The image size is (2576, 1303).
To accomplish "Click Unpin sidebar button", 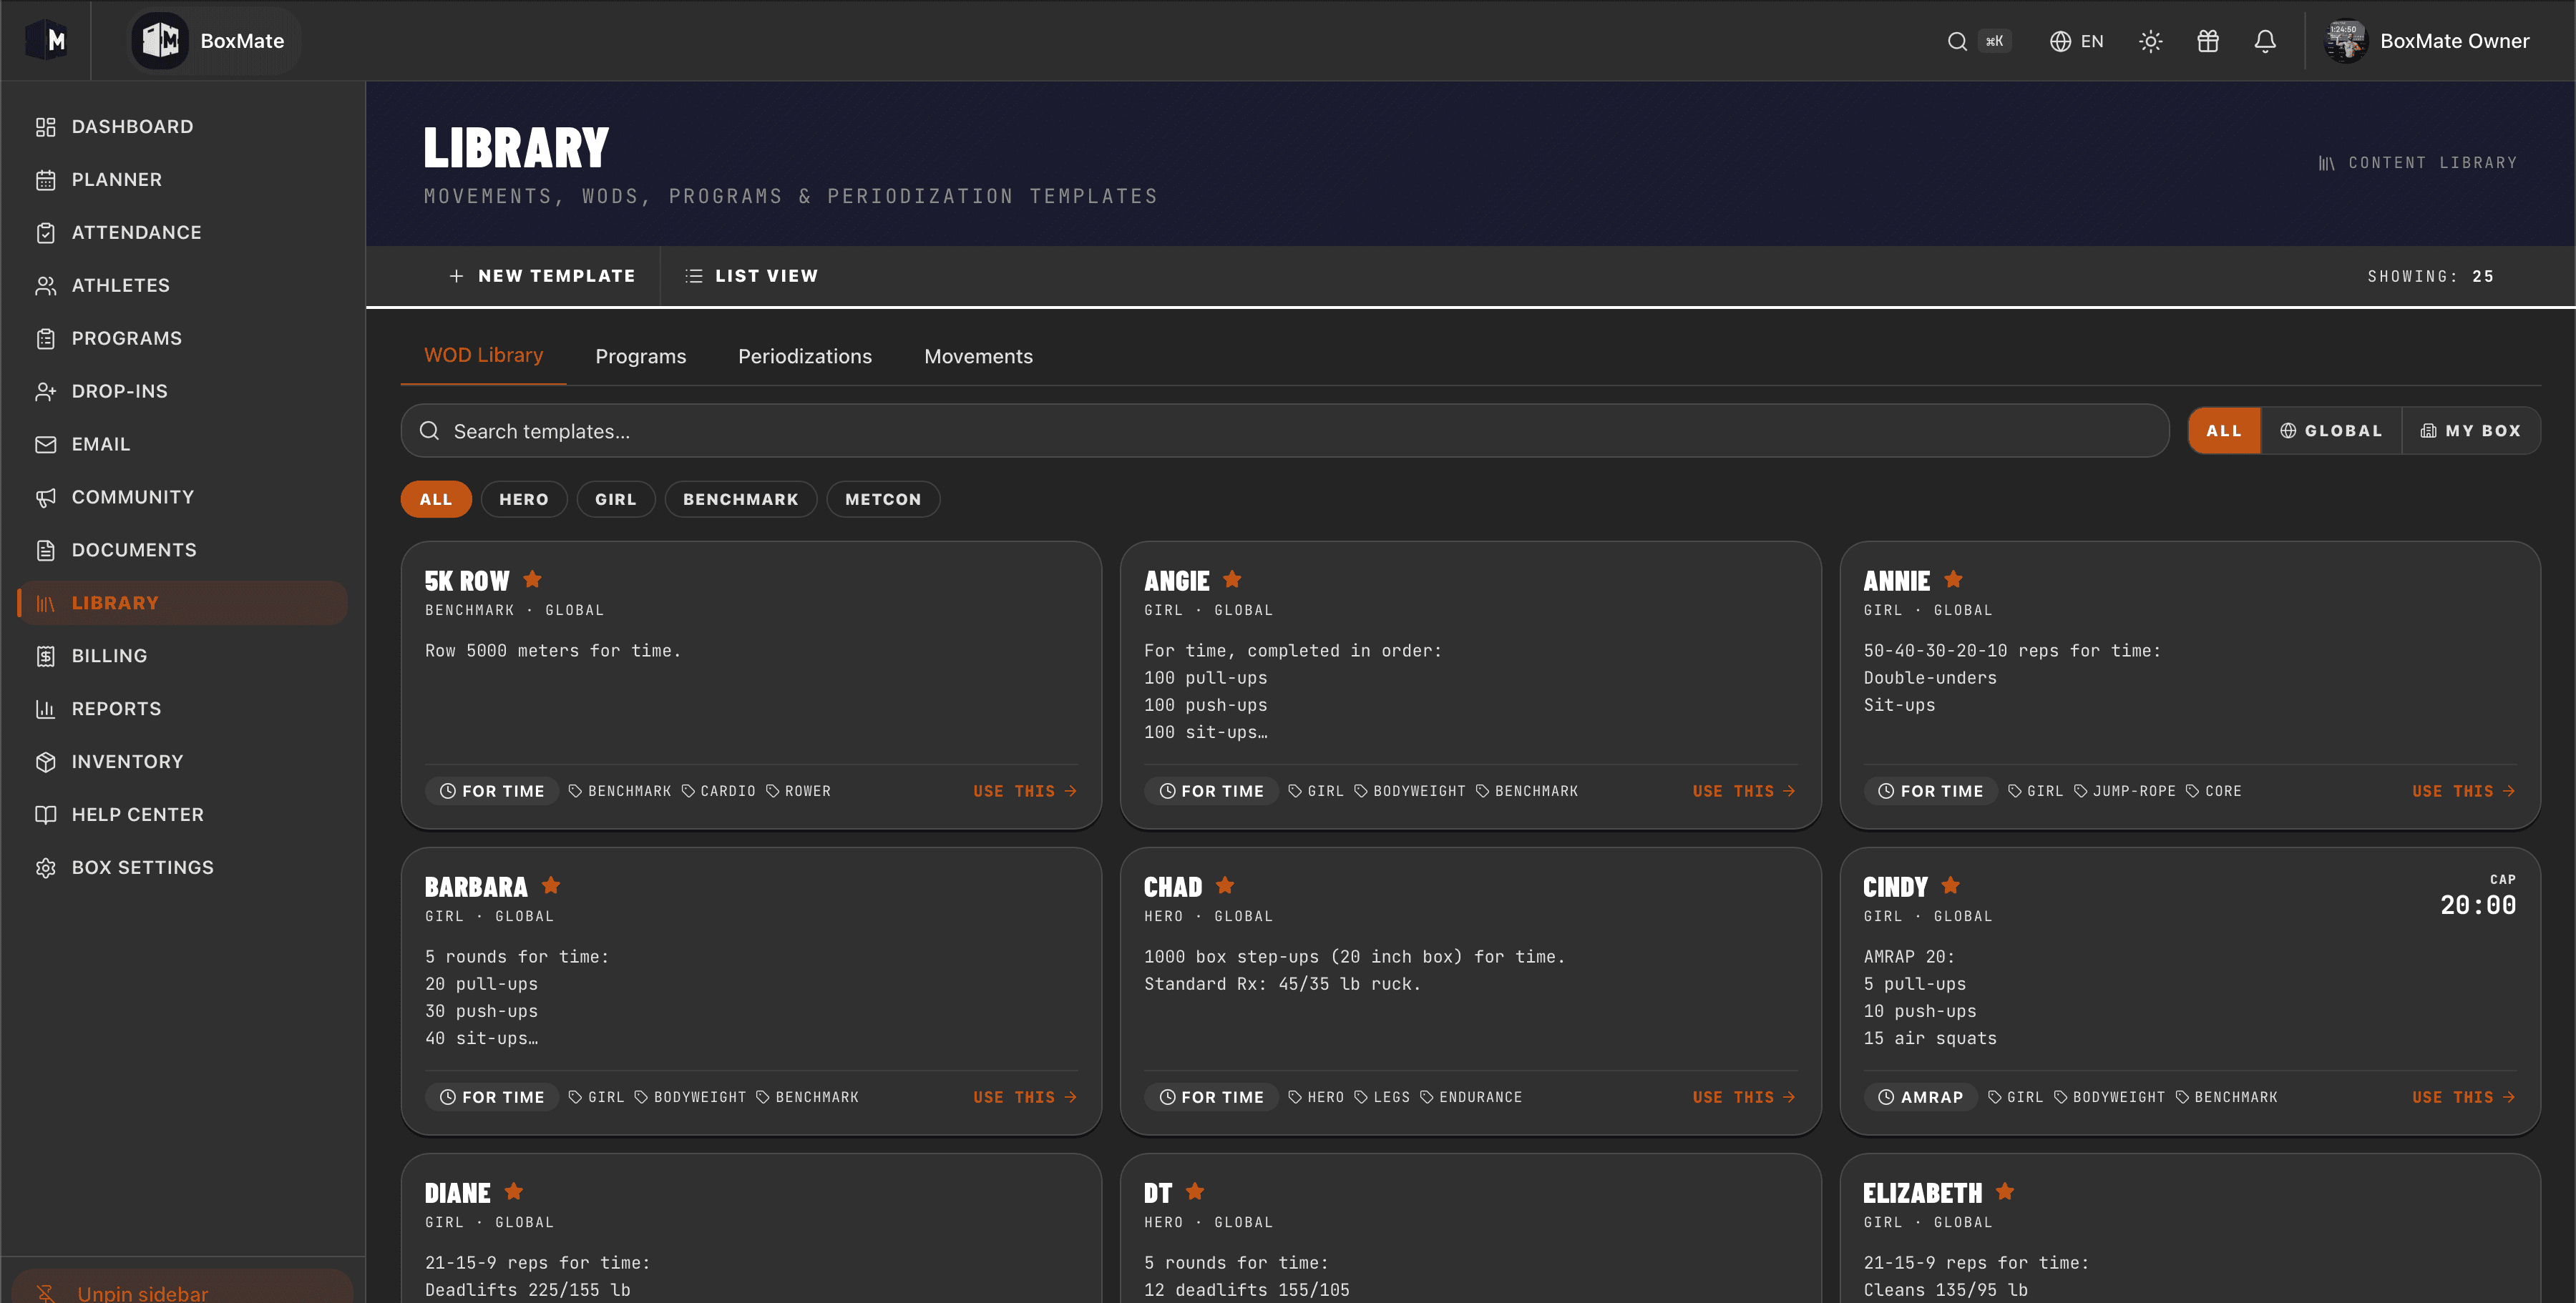I will tap(183, 1288).
